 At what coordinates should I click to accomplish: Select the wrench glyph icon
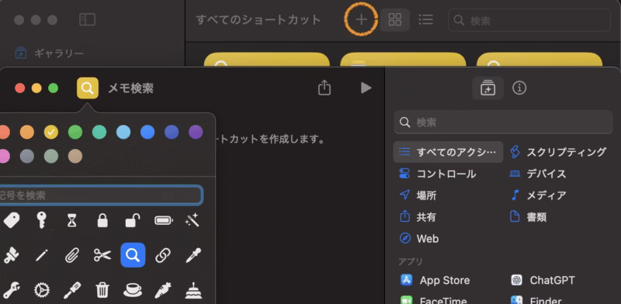pyautogui.click(x=12, y=291)
